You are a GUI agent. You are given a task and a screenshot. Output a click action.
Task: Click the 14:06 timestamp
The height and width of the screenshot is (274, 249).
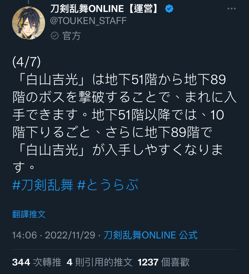(25, 235)
